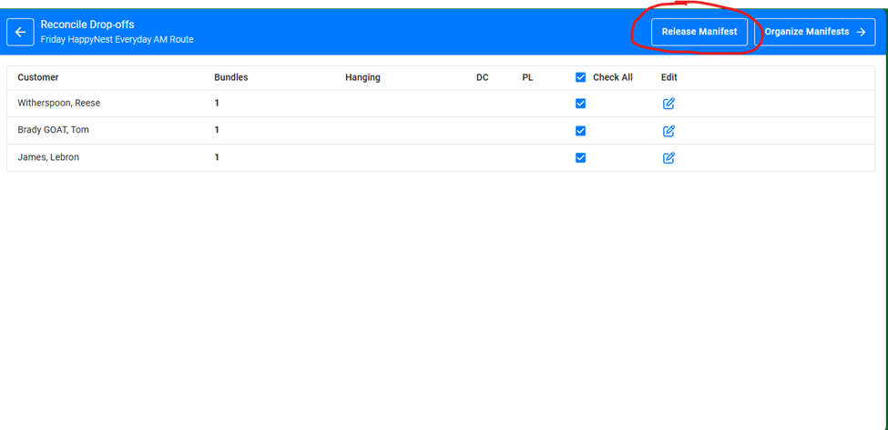
Task: Click the Hanging column header
Action: click(362, 78)
